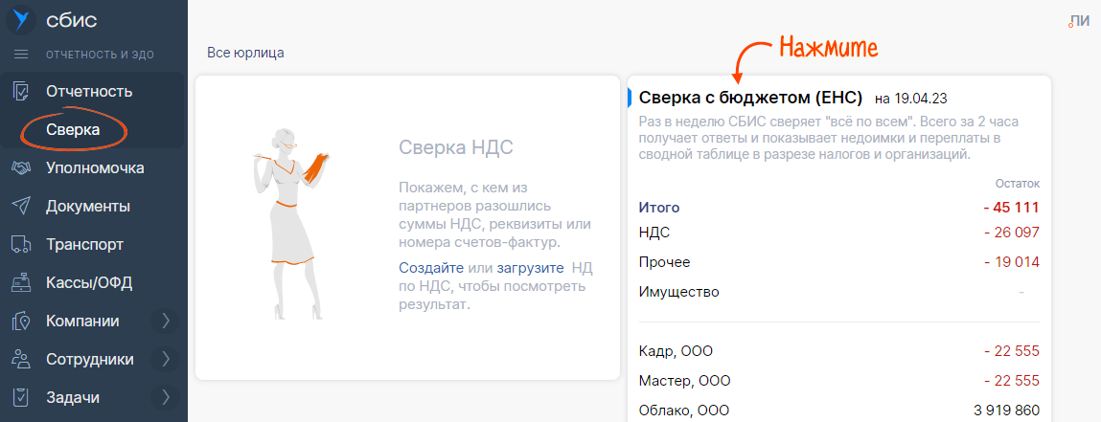Click the Прочее amount - 19 014

(1011, 262)
